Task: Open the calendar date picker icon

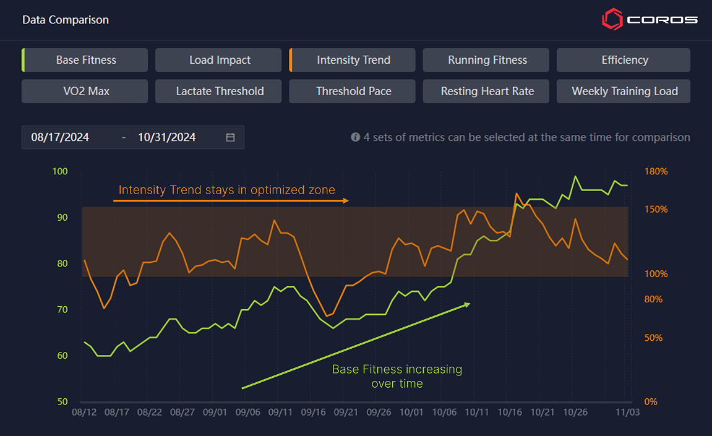Action: pyautogui.click(x=230, y=137)
